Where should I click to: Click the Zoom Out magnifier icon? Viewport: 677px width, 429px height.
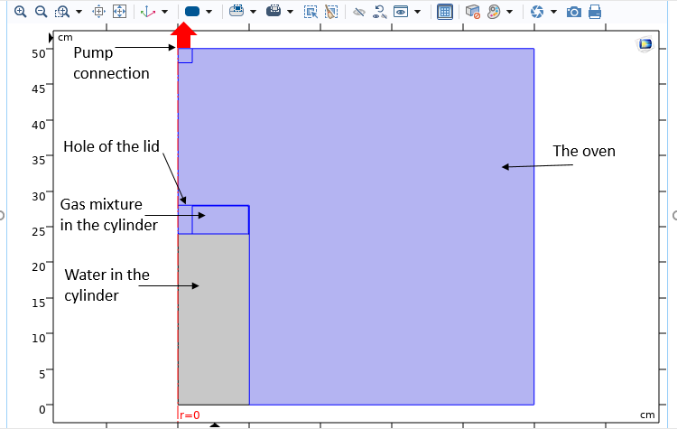(41, 12)
